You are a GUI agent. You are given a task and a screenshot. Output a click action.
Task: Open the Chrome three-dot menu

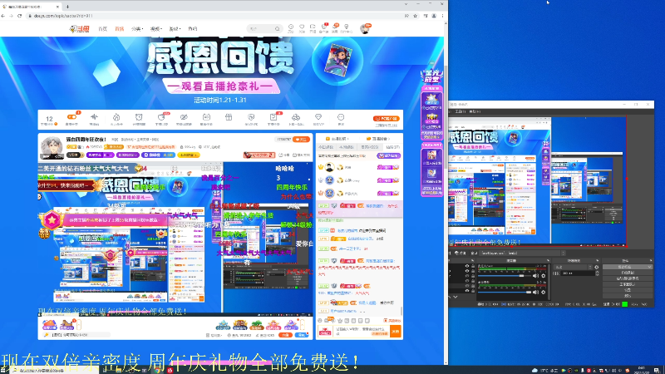pos(442,16)
